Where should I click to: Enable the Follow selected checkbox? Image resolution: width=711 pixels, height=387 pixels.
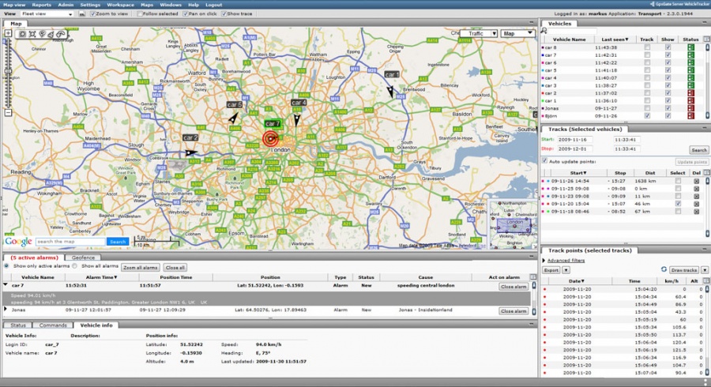pyautogui.click(x=140, y=14)
